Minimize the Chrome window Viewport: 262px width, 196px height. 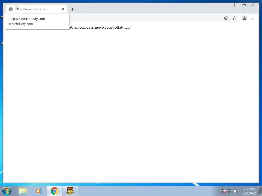coord(238,5)
